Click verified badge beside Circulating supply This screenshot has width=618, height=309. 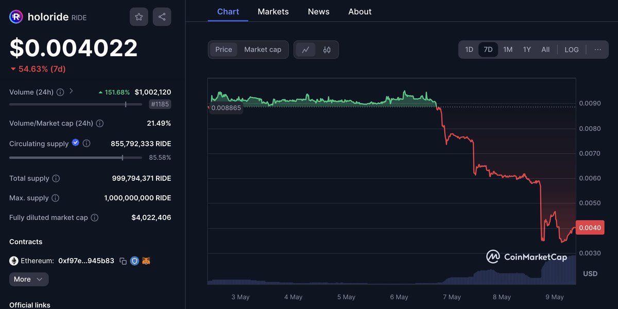coord(76,143)
